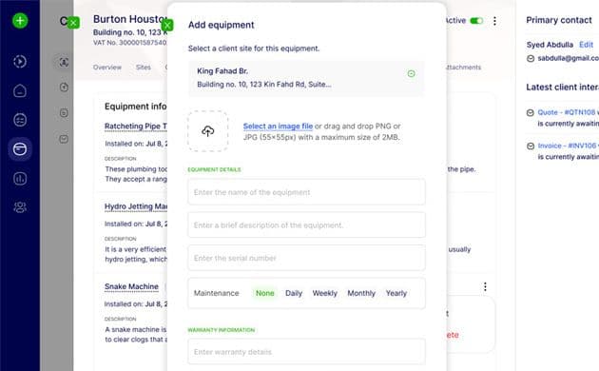Open the Ratcheting Pipe equipment link
599x371 pixels.
point(136,127)
